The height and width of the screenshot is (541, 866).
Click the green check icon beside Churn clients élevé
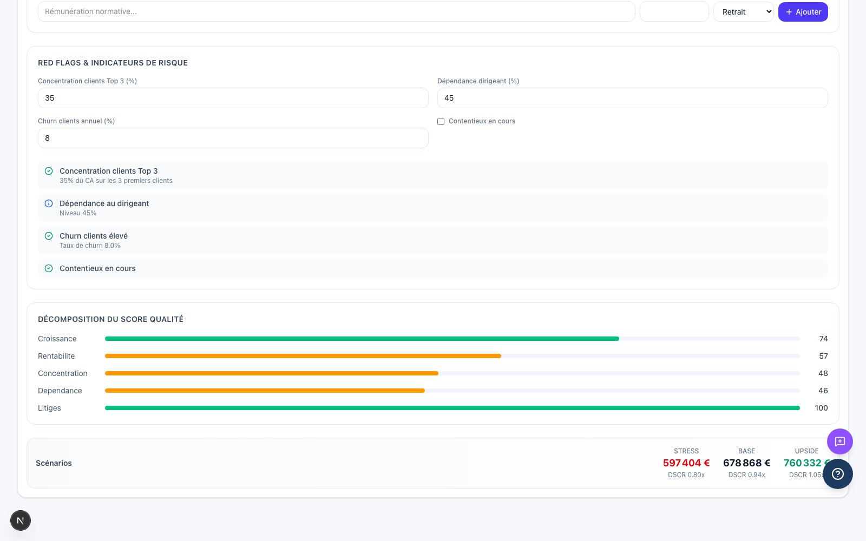[49, 236]
